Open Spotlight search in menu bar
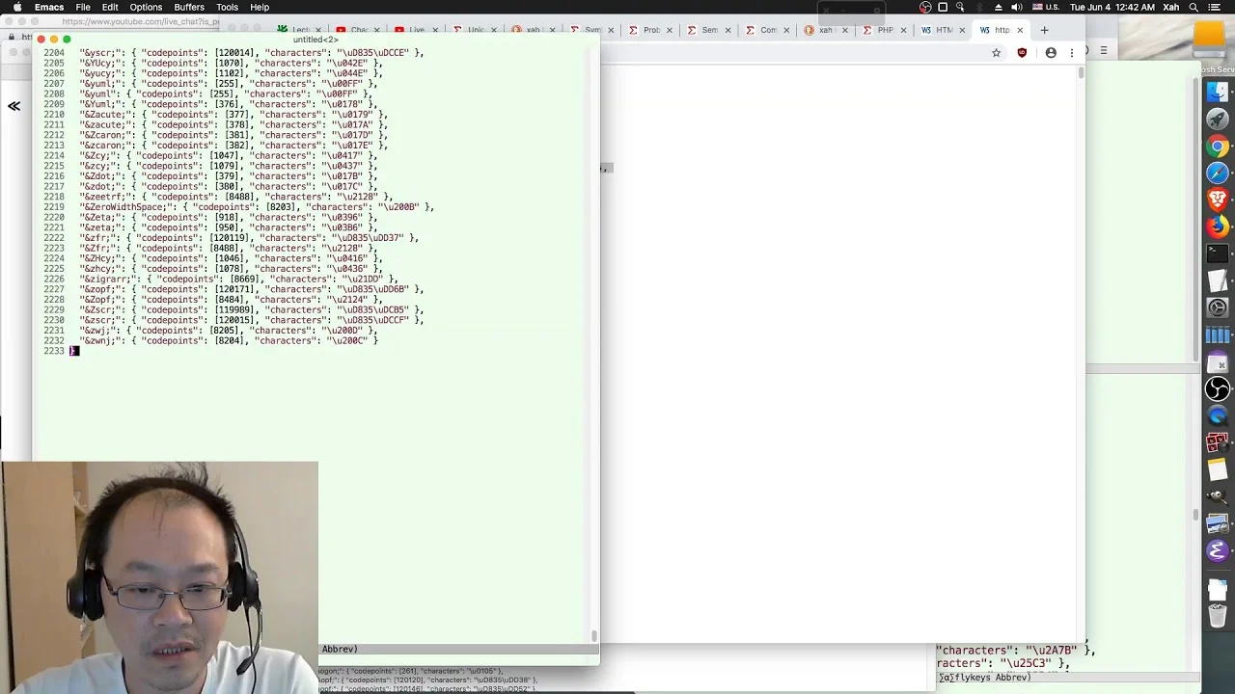 point(1194,7)
